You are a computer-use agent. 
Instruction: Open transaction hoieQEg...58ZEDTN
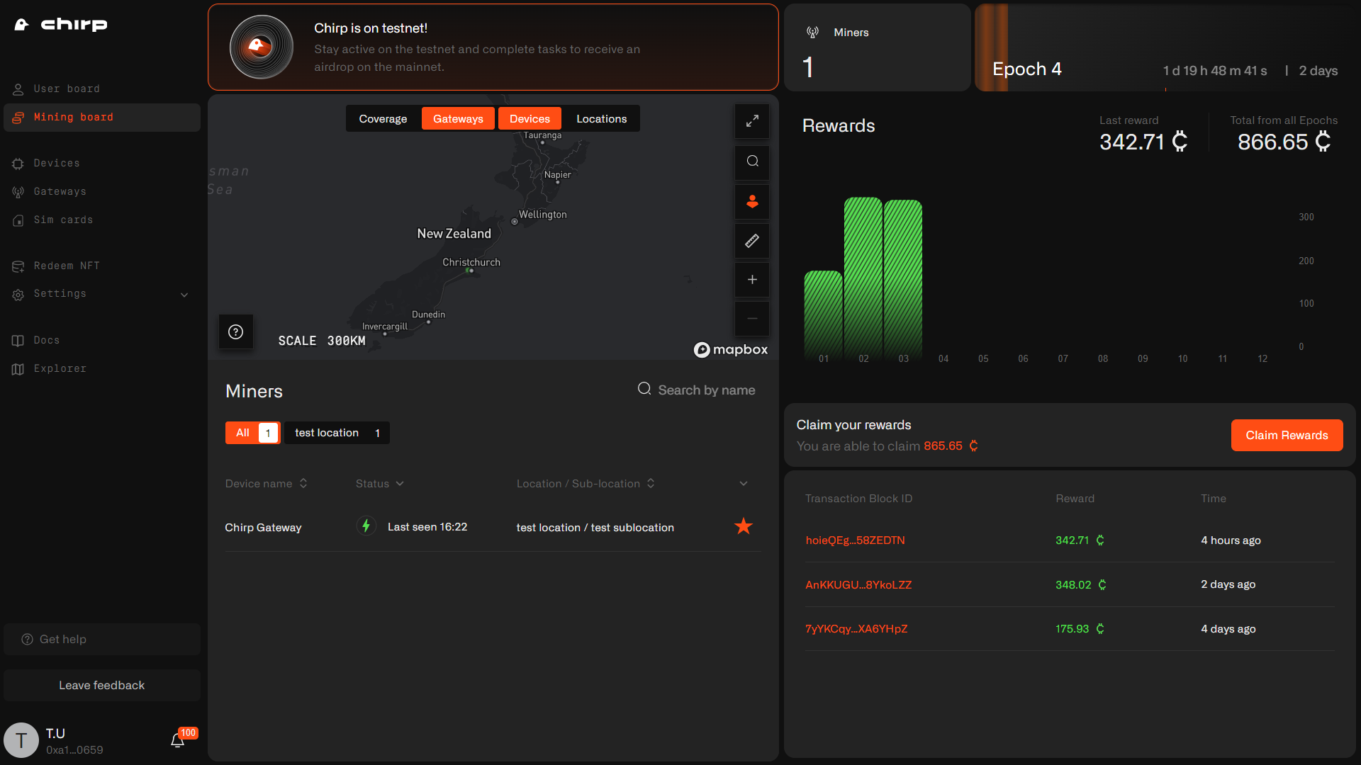[855, 540]
